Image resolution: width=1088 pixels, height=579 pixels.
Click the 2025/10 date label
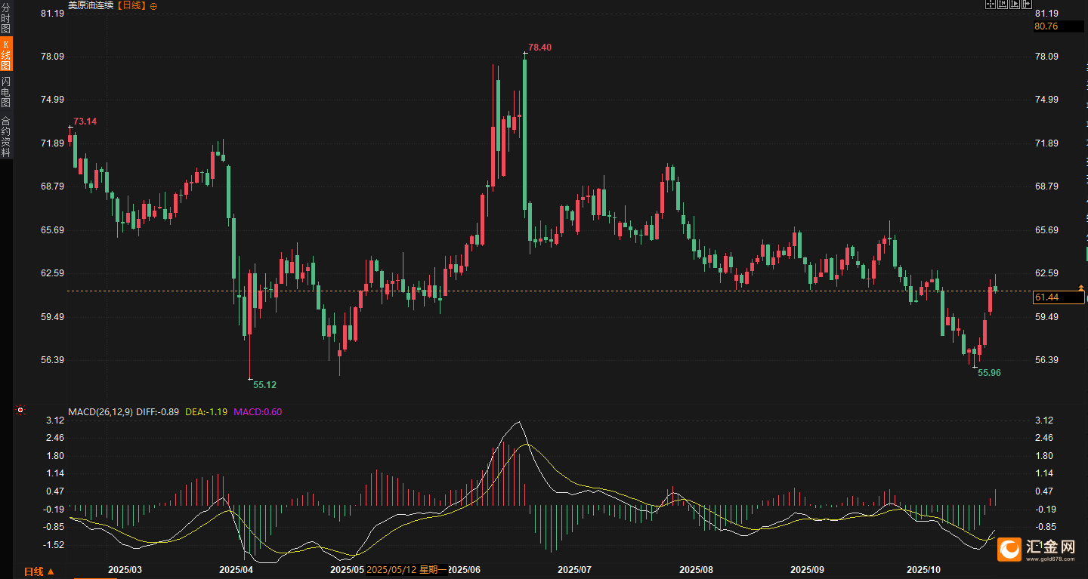(923, 570)
